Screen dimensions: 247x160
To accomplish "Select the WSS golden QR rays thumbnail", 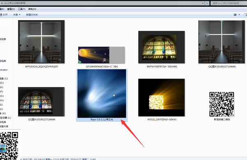I will tap(161, 97).
